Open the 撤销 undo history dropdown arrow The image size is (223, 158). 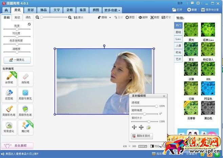(110, 17)
